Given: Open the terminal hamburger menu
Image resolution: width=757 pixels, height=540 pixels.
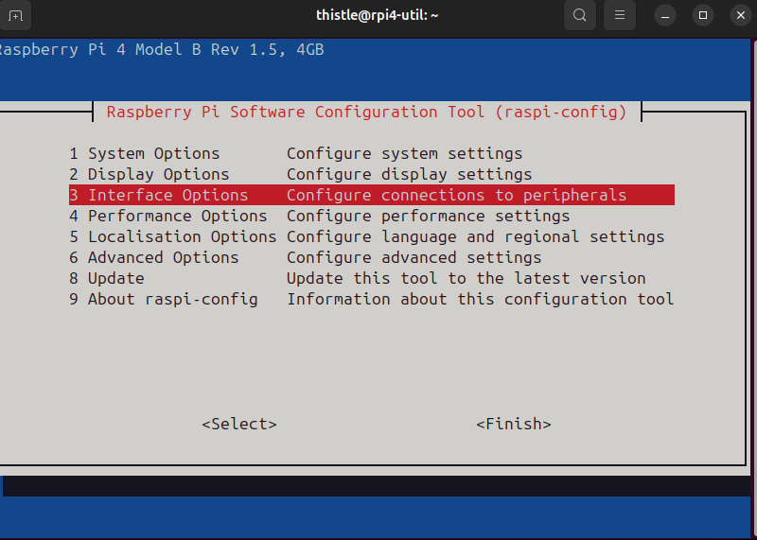Looking at the screenshot, I should (x=620, y=15).
